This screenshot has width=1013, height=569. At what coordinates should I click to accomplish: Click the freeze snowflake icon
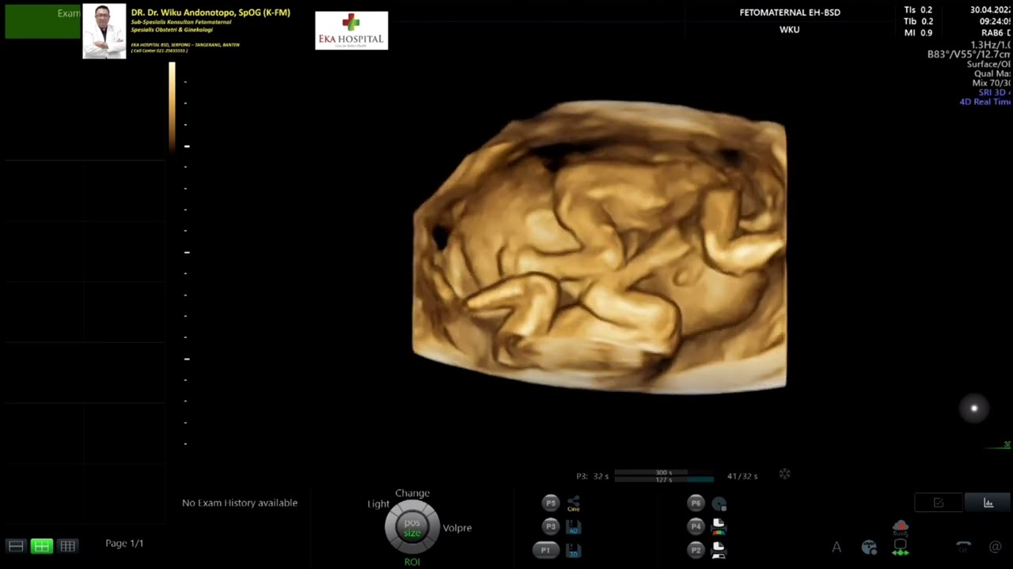click(785, 474)
